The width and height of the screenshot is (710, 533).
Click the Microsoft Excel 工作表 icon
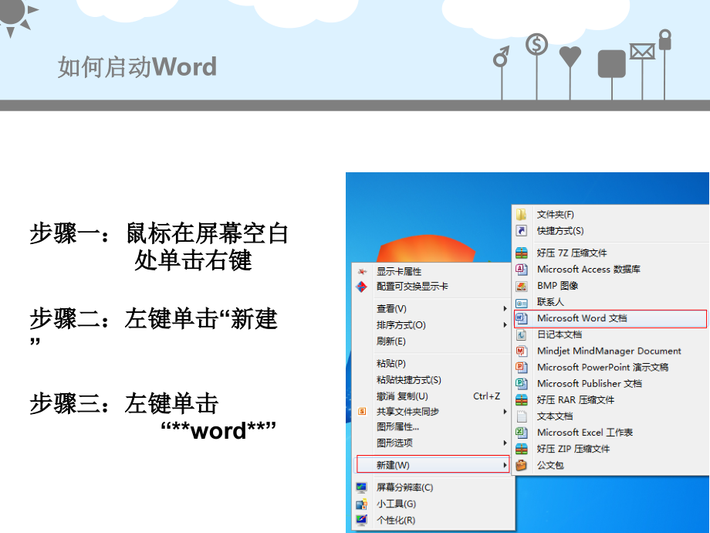coord(522,433)
